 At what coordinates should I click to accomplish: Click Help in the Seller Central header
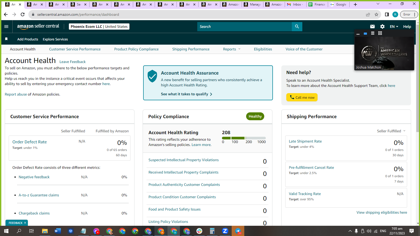point(407,27)
